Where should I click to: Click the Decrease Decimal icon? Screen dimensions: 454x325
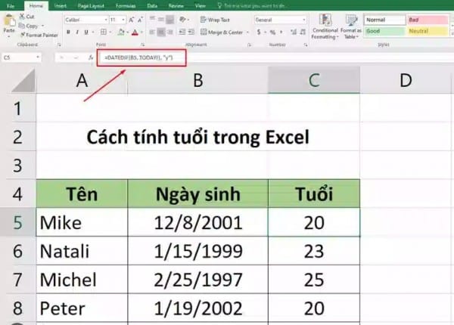tap(303, 32)
